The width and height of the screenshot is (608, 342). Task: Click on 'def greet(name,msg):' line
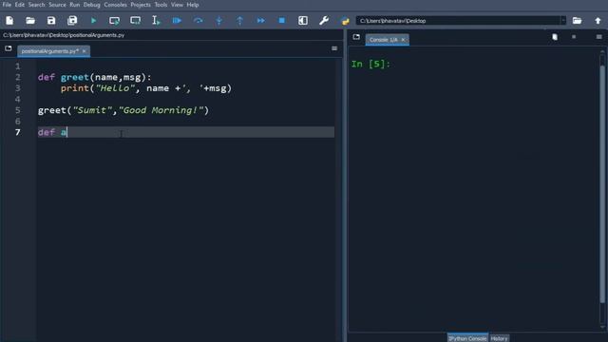(x=95, y=77)
